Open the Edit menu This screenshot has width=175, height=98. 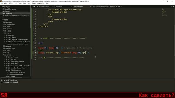click(5, 4)
